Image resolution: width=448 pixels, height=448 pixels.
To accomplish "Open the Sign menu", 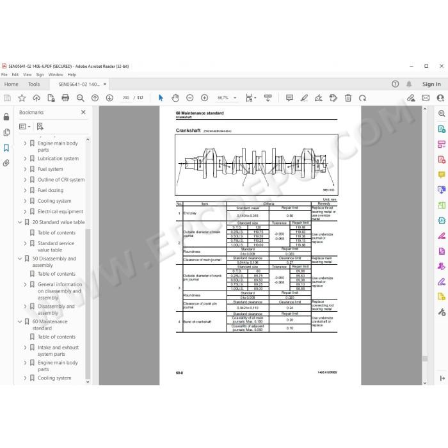I will point(40,75).
